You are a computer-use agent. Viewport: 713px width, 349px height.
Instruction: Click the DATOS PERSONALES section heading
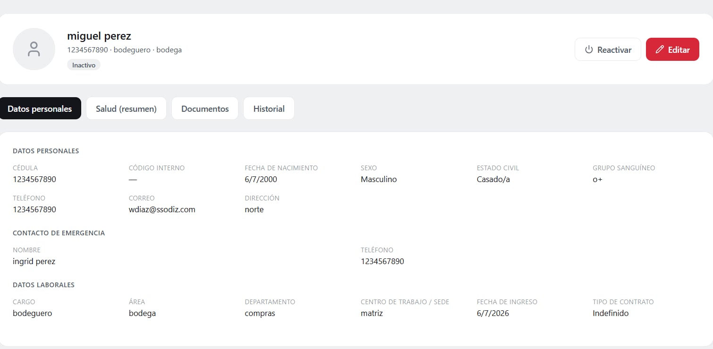pyautogui.click(x=46, y=151)
